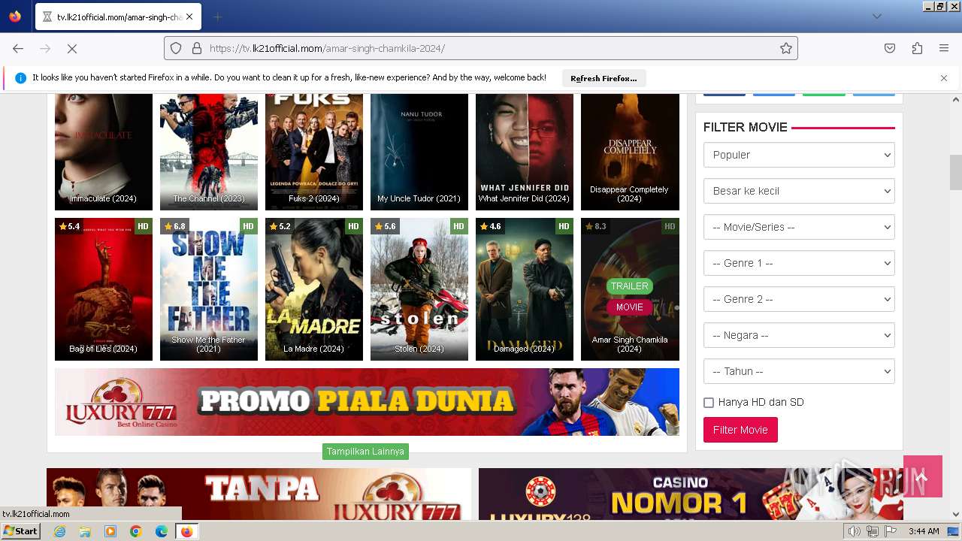Click the scrollbar down arrow

click(956, 514)
